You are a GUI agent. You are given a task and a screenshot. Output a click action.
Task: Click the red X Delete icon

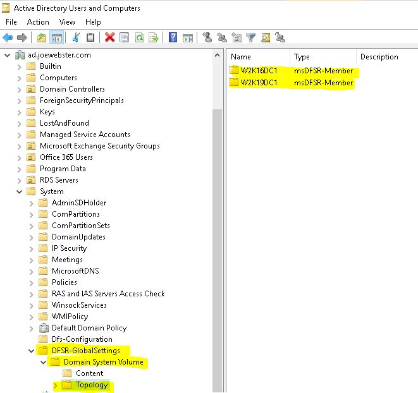[109, 37]
